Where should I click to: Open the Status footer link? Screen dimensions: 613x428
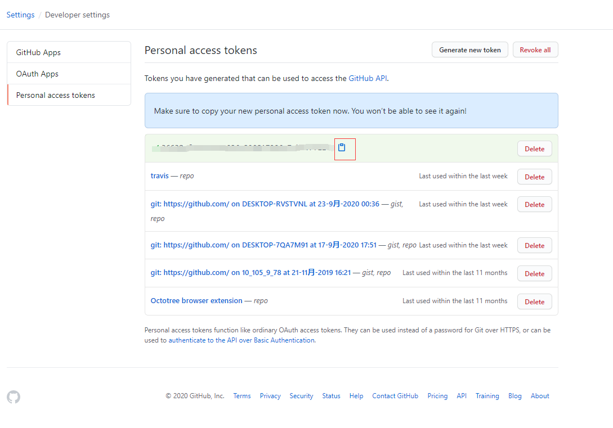(331, 396)
